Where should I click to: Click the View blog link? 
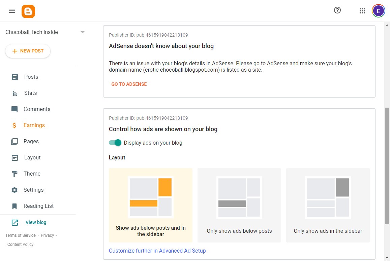pyautogui.click(x=36, y=222)
